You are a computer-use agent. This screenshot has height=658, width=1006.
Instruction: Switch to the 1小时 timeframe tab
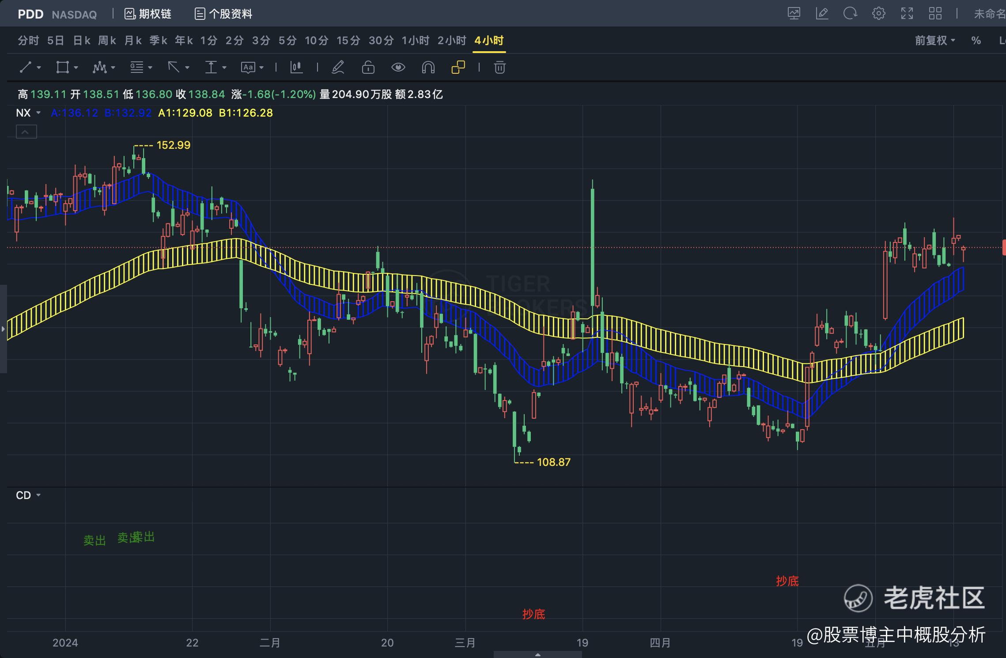(415, 41)
